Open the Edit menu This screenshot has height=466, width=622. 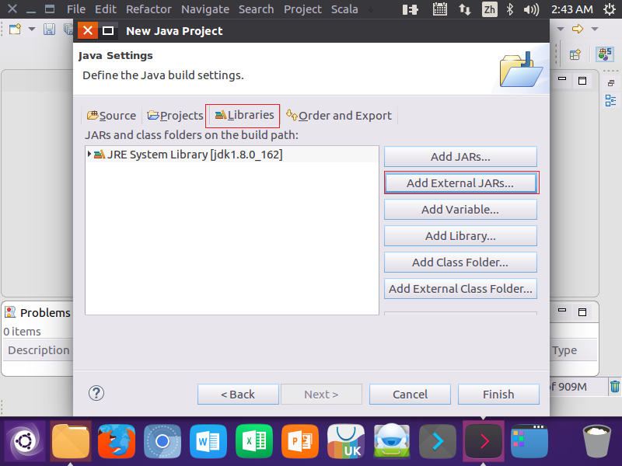point(106,9)
